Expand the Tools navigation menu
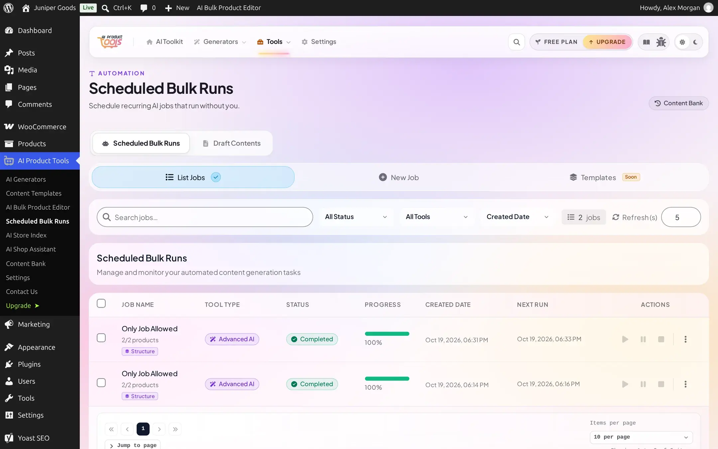The width and height of the screenshot is (718, 449). click(x=274, y=42)
